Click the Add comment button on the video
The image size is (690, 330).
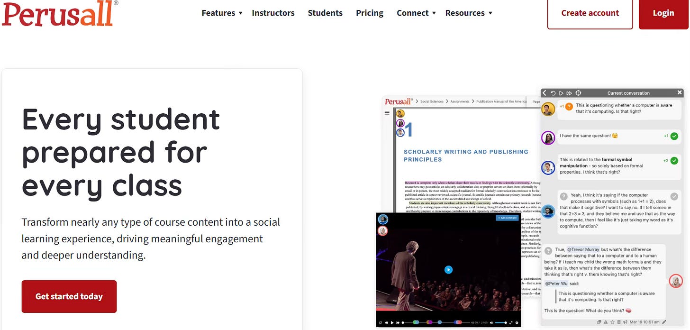click(507, 218)
